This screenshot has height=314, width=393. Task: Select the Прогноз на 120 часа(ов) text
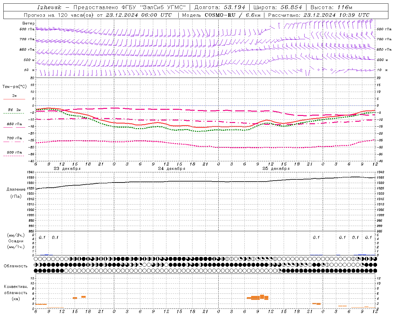[59, 15]
